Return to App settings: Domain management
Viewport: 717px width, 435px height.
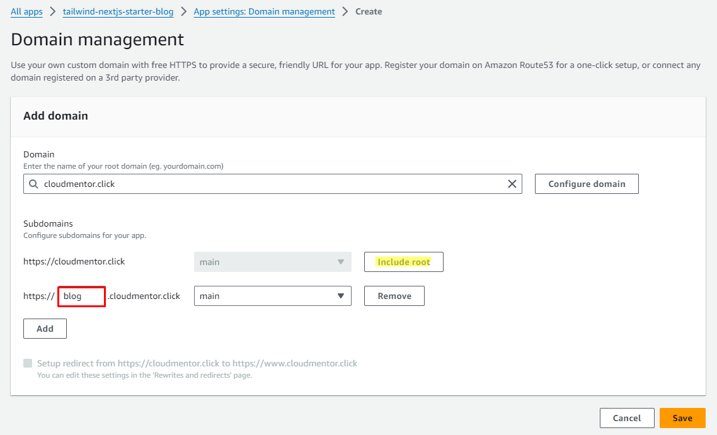pos(264,11)
